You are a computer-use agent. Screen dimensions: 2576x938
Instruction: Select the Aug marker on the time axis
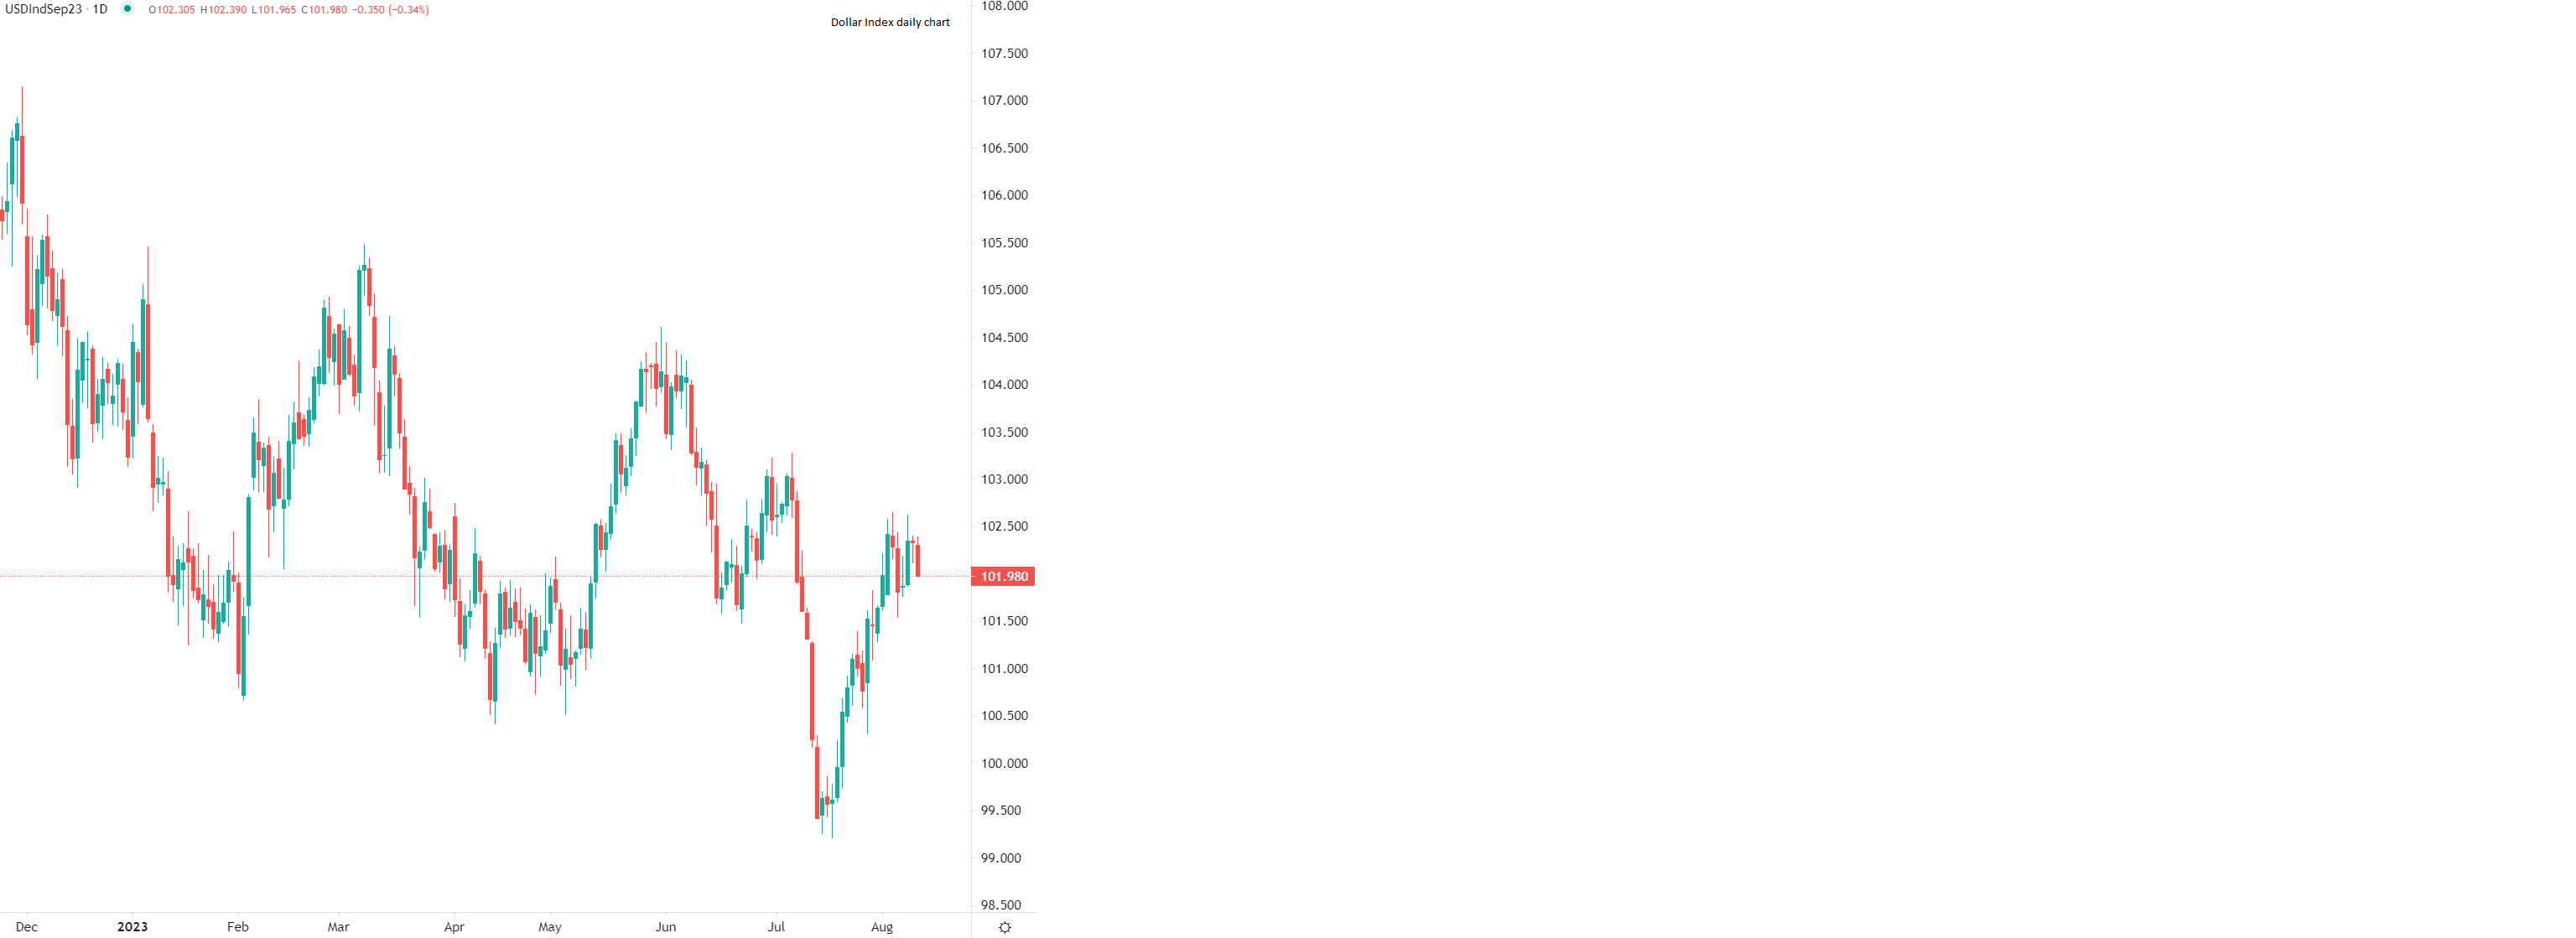881,927
